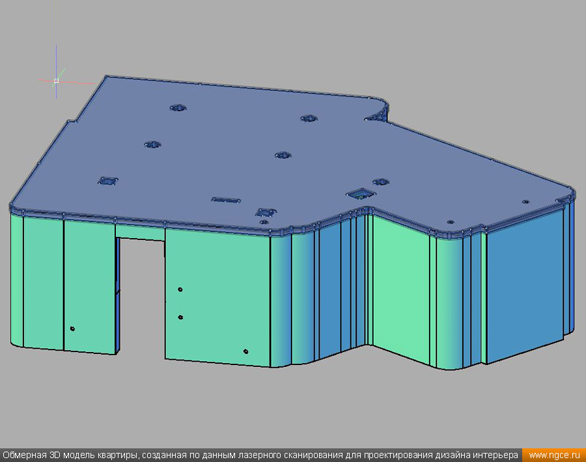
Task: Click the Russian caption text at bottom
Action: (260, 455)
